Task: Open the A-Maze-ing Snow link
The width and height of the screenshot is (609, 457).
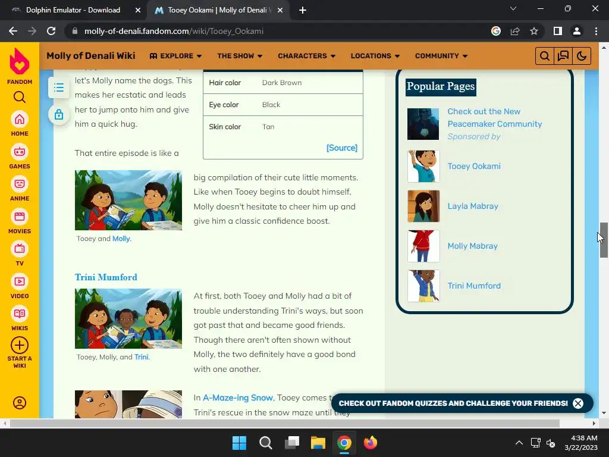Action: point(238,397)
